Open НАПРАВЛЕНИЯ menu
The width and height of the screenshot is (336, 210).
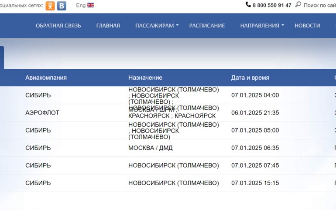click(260, 26)
